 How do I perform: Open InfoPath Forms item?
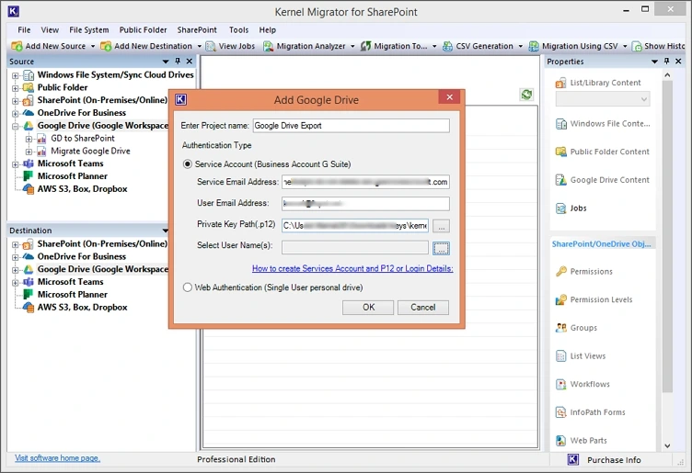[x=590, y=412]
